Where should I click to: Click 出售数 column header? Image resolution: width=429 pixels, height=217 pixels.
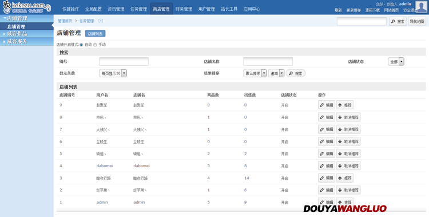pyautogui.click(x=250, y=95)
